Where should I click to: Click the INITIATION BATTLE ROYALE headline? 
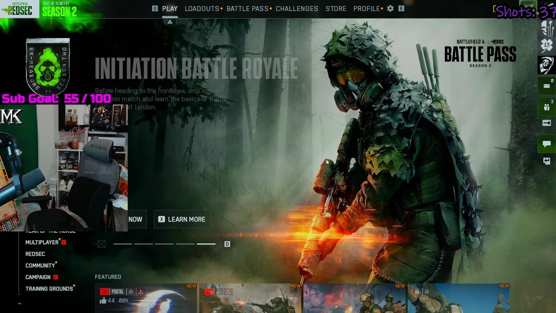click(196, 69)
